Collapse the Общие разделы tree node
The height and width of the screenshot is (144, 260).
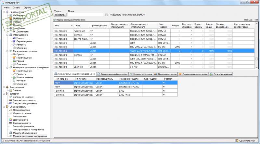(4, 107)
